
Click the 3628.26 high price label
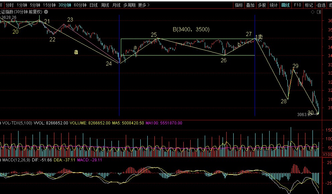[x=8, y=17]
